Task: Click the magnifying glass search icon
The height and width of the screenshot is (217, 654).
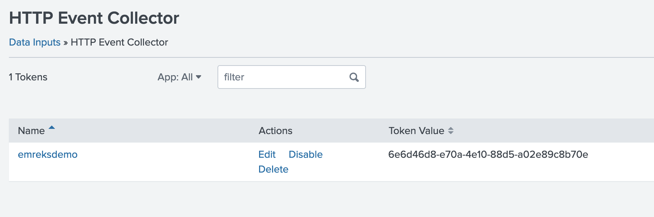Action: click(x=353, y=77)
